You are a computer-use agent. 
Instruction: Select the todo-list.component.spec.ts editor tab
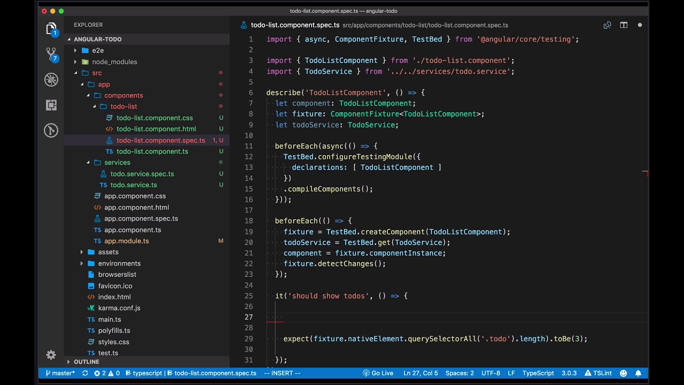click(295, 25)
